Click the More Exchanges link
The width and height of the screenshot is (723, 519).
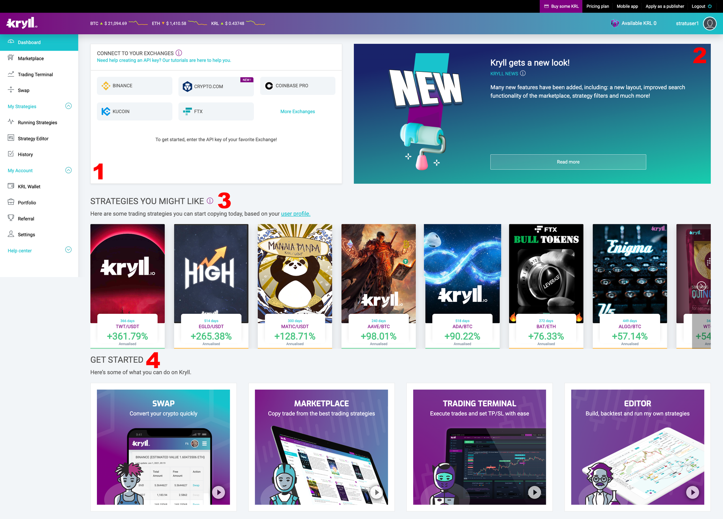tap(298, 111)
